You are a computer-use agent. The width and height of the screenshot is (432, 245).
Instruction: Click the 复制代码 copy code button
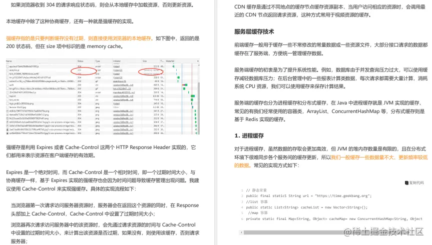pos(414,183)
